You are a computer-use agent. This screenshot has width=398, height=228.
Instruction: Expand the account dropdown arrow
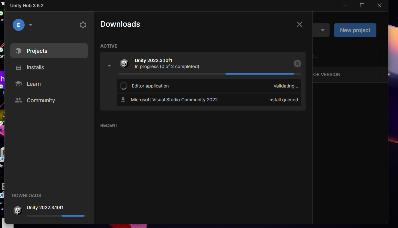[31, 25]
